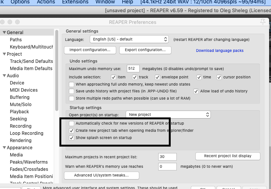Open the Actions menu
Screen dimensions: 271x189
click(x=46, y=2)
